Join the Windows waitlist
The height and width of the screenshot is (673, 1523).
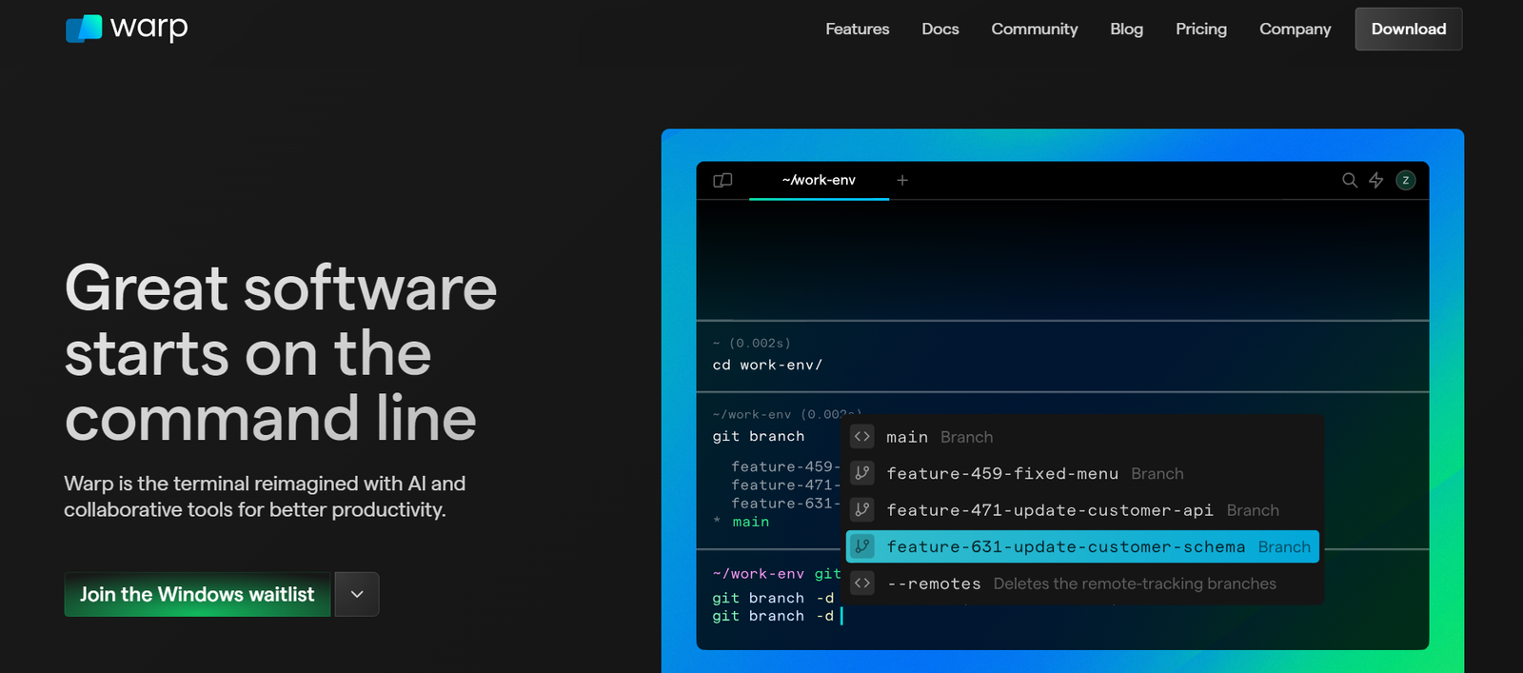click(x=197, y=594)
